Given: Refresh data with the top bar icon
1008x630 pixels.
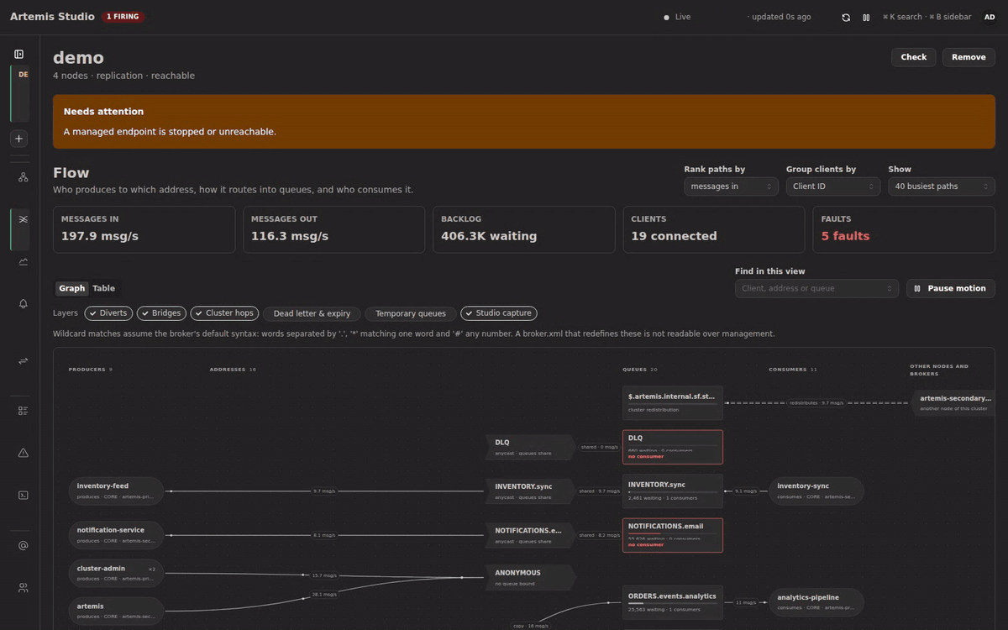Looking at the screenshot, I should point(846,17).
